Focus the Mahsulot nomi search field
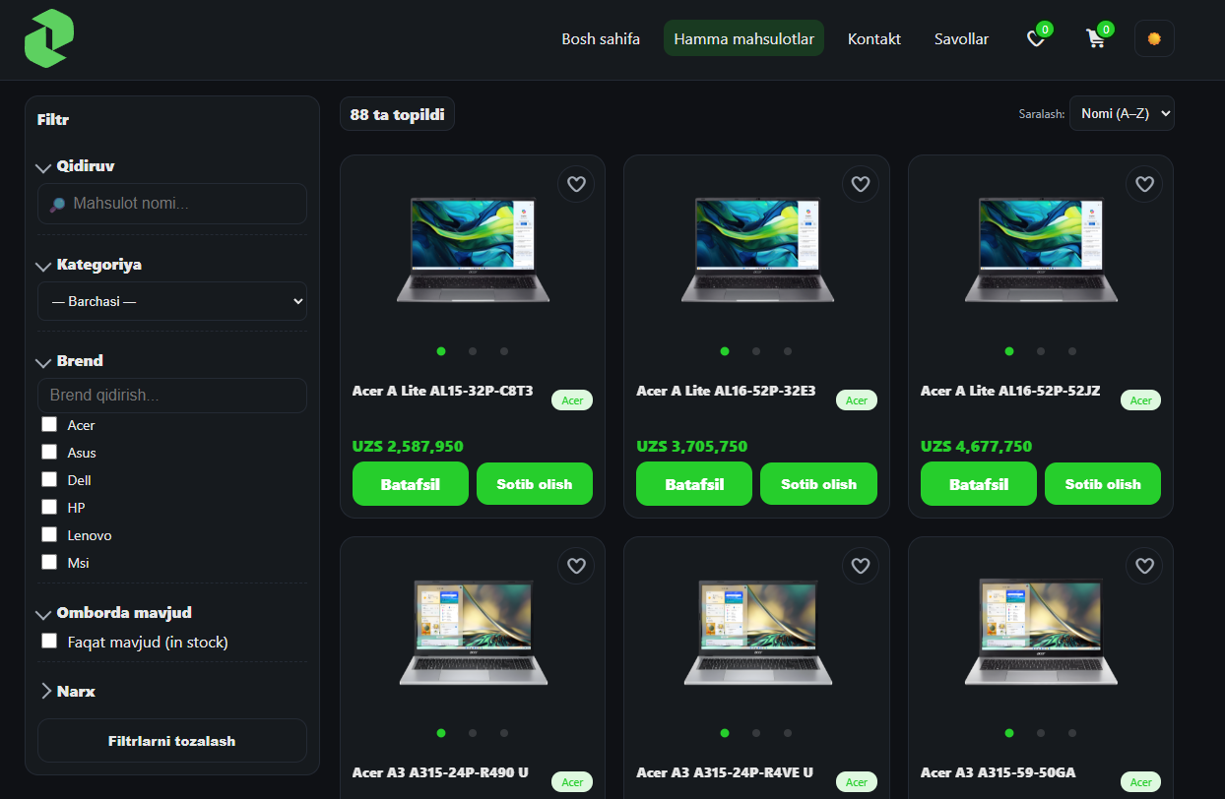 (x=172, y=204)
